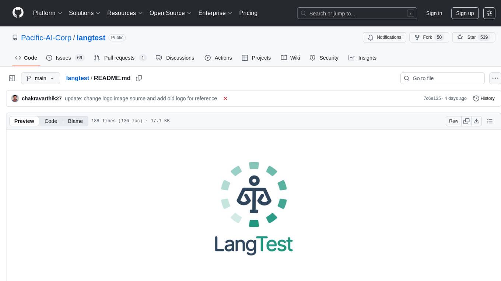Download raw file icon
This screenshot has width=501, height=281.
point(477,121)
